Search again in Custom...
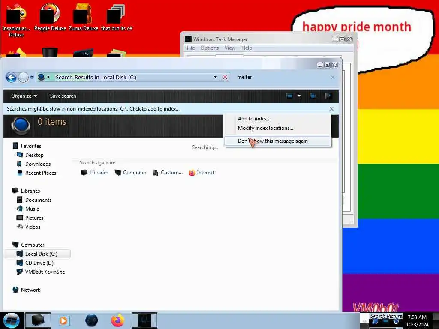This screenshot has width=439, height=329. tap(168, 173)
